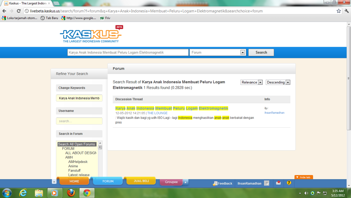
Task: Open the Loka tarjamah bookmark
Action: (x=19, y=18)
